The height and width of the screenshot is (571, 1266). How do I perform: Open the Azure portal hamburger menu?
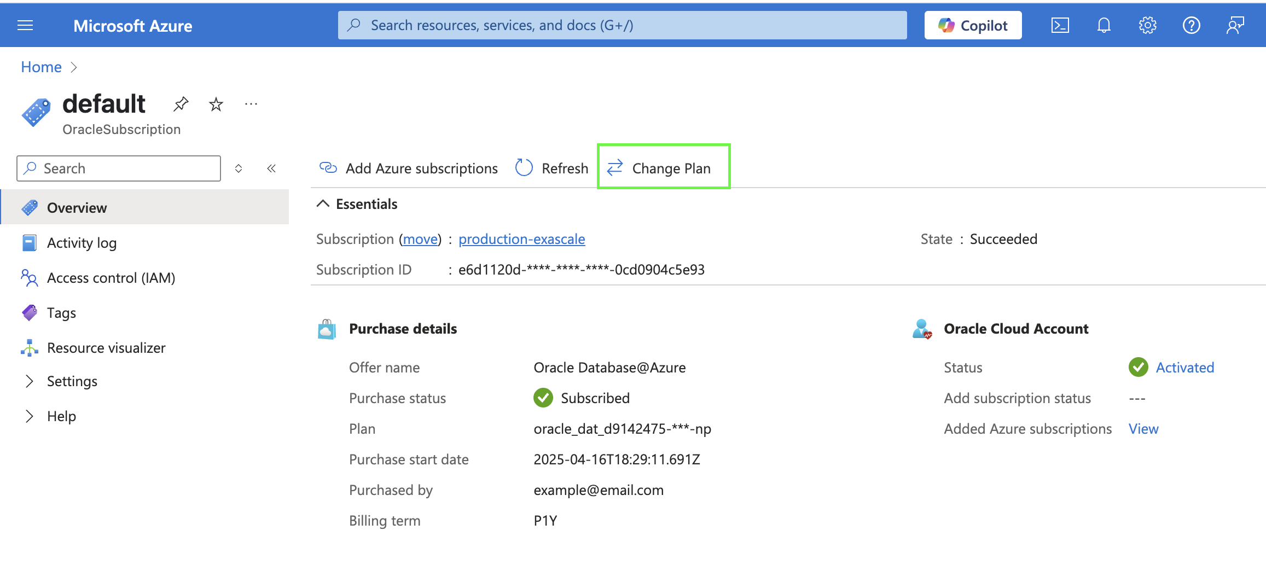point(25,26)
